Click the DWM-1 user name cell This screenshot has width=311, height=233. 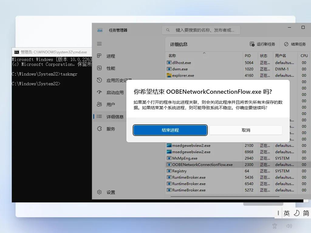click(282, 69)
